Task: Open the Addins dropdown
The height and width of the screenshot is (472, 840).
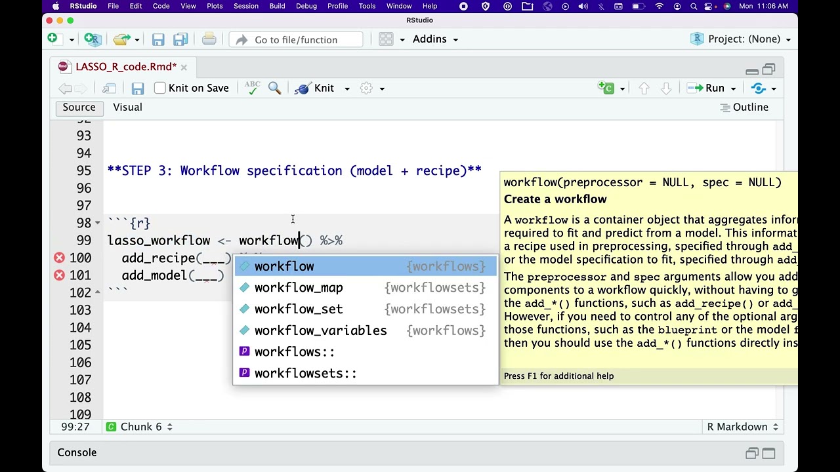Action: point(435,39)
